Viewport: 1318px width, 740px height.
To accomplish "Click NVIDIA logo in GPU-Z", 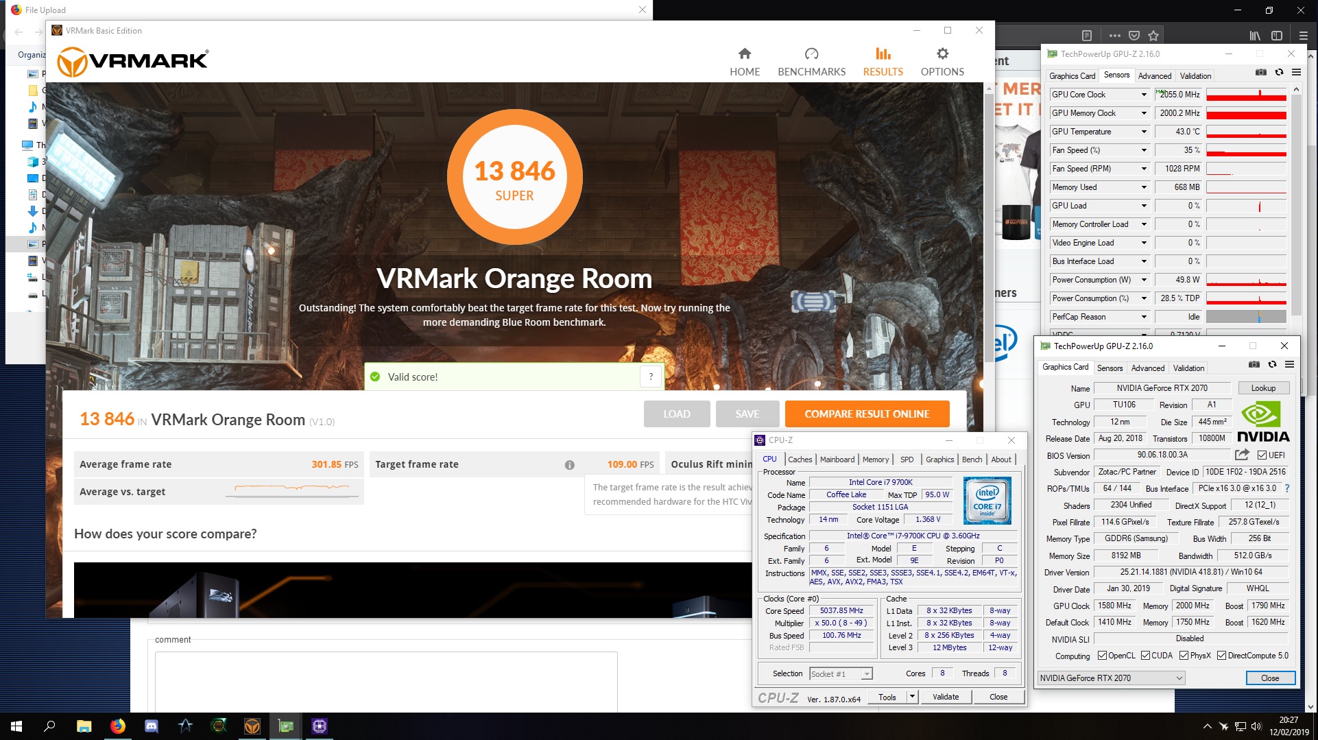I will [x=1263, y=421].
